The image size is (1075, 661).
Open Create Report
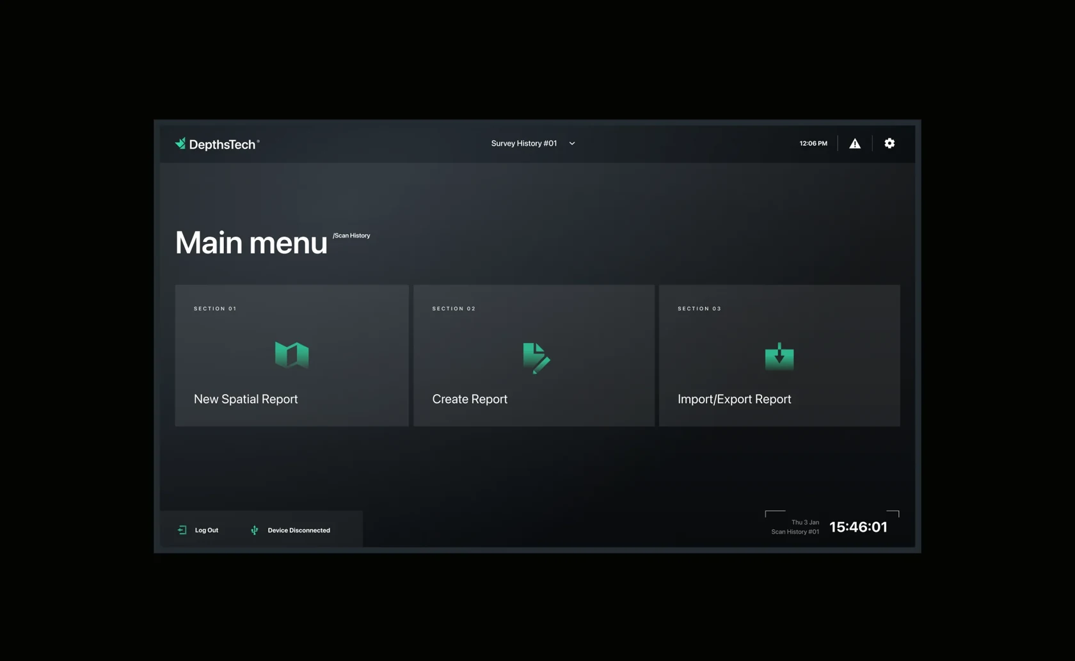pyautogui.click(x=534, y=355)
